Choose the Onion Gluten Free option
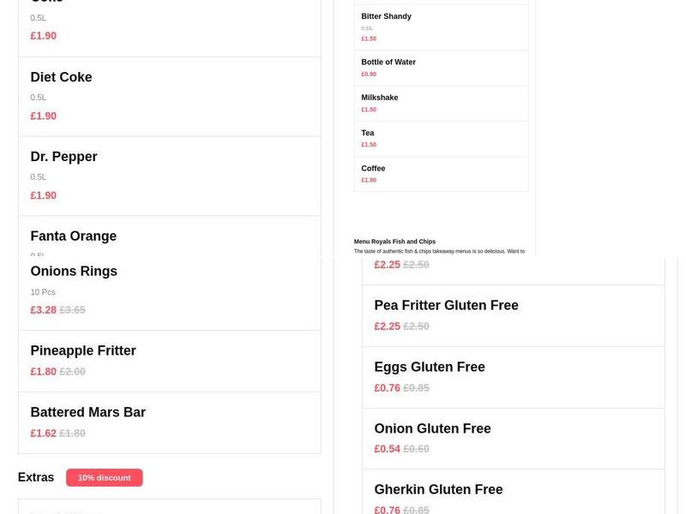686x514 pixels. (x=432, y=428)
